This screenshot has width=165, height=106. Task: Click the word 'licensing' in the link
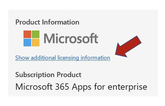[68, 58]
